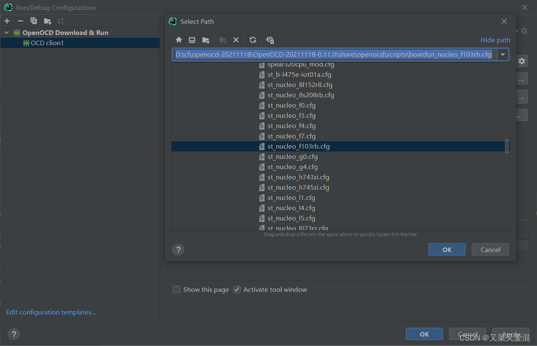Click Hide path link
537x346 pixels.
click(495, 40)
